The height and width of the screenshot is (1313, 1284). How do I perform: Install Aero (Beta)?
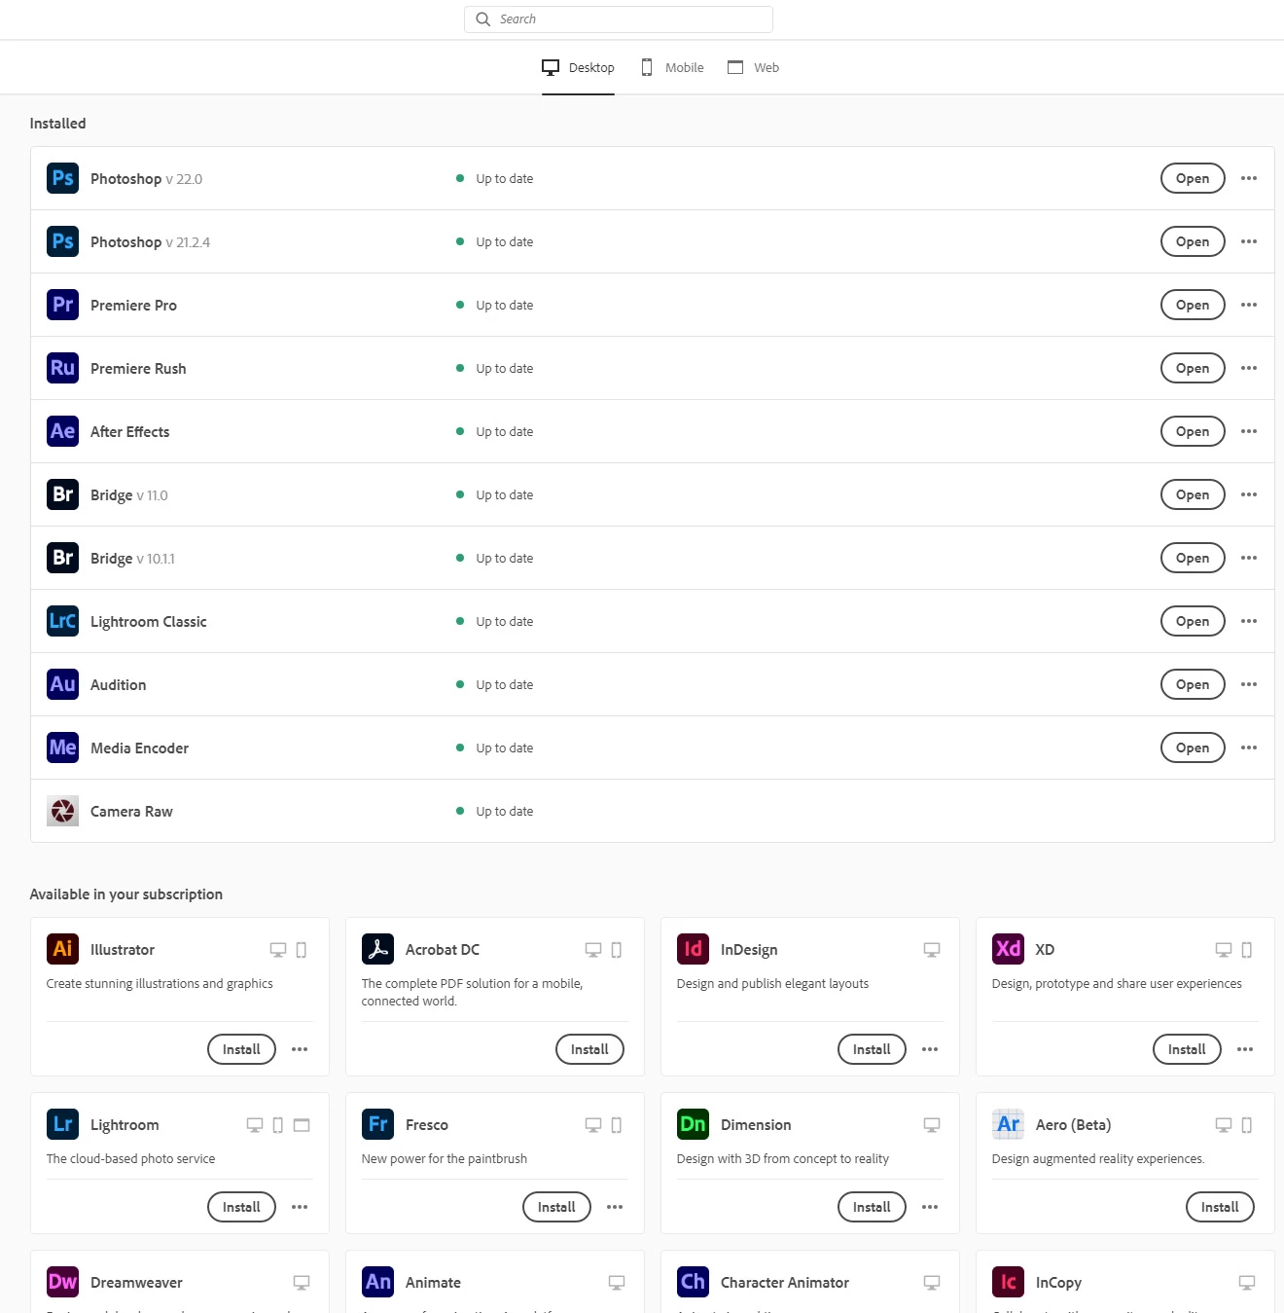pos(1220,1207)
